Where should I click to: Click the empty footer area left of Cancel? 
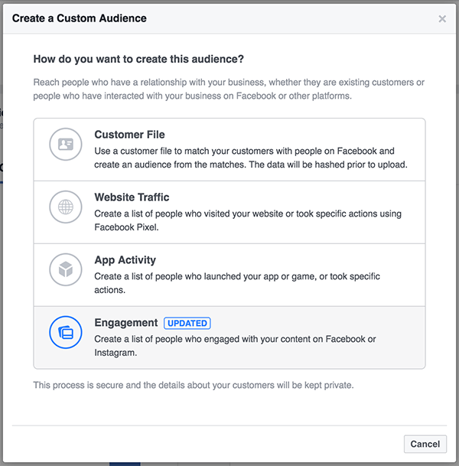[x=207, y=444]
